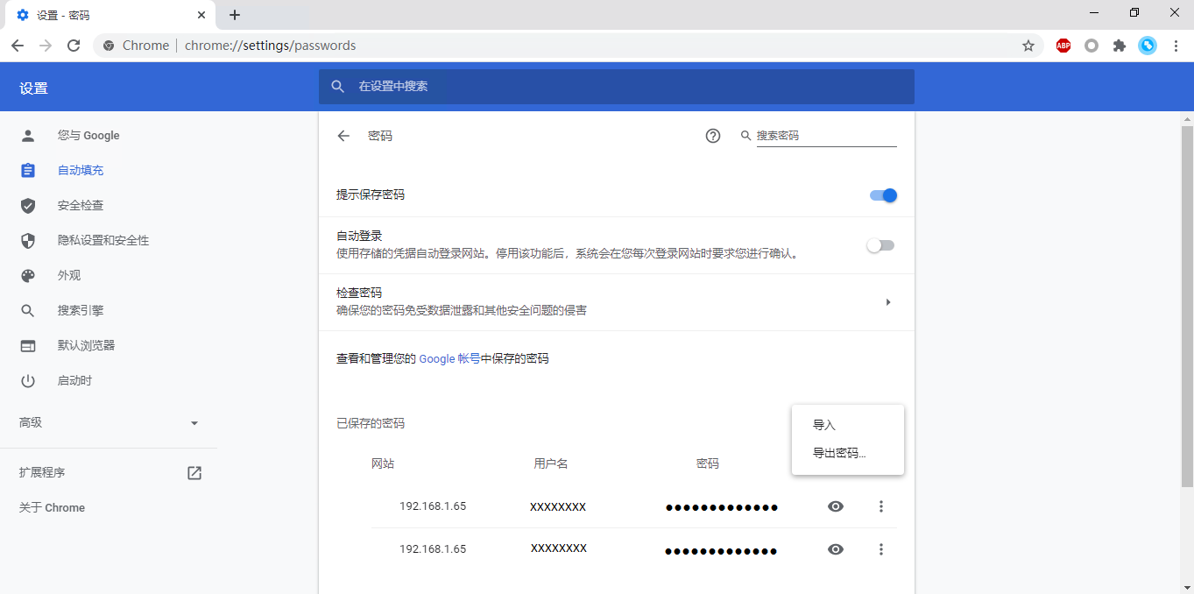View site information via the Chrome icon
Viewport: 1194px width, 594px height.
[x=109, y=46]
